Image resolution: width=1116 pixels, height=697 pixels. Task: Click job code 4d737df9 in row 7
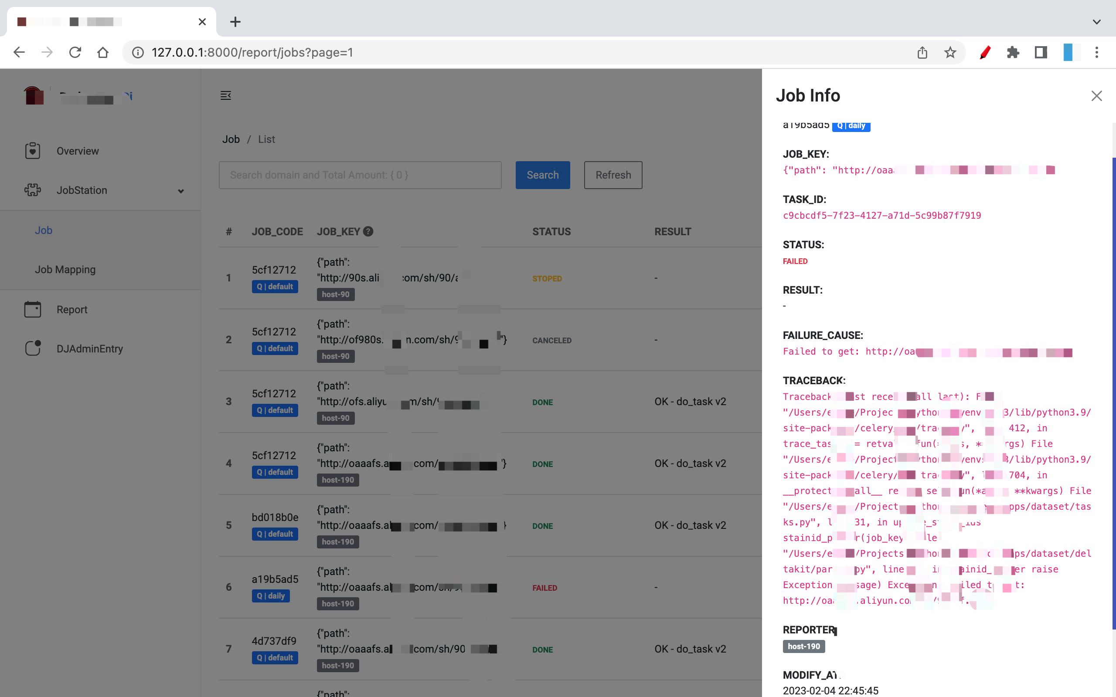pos(274,641)
